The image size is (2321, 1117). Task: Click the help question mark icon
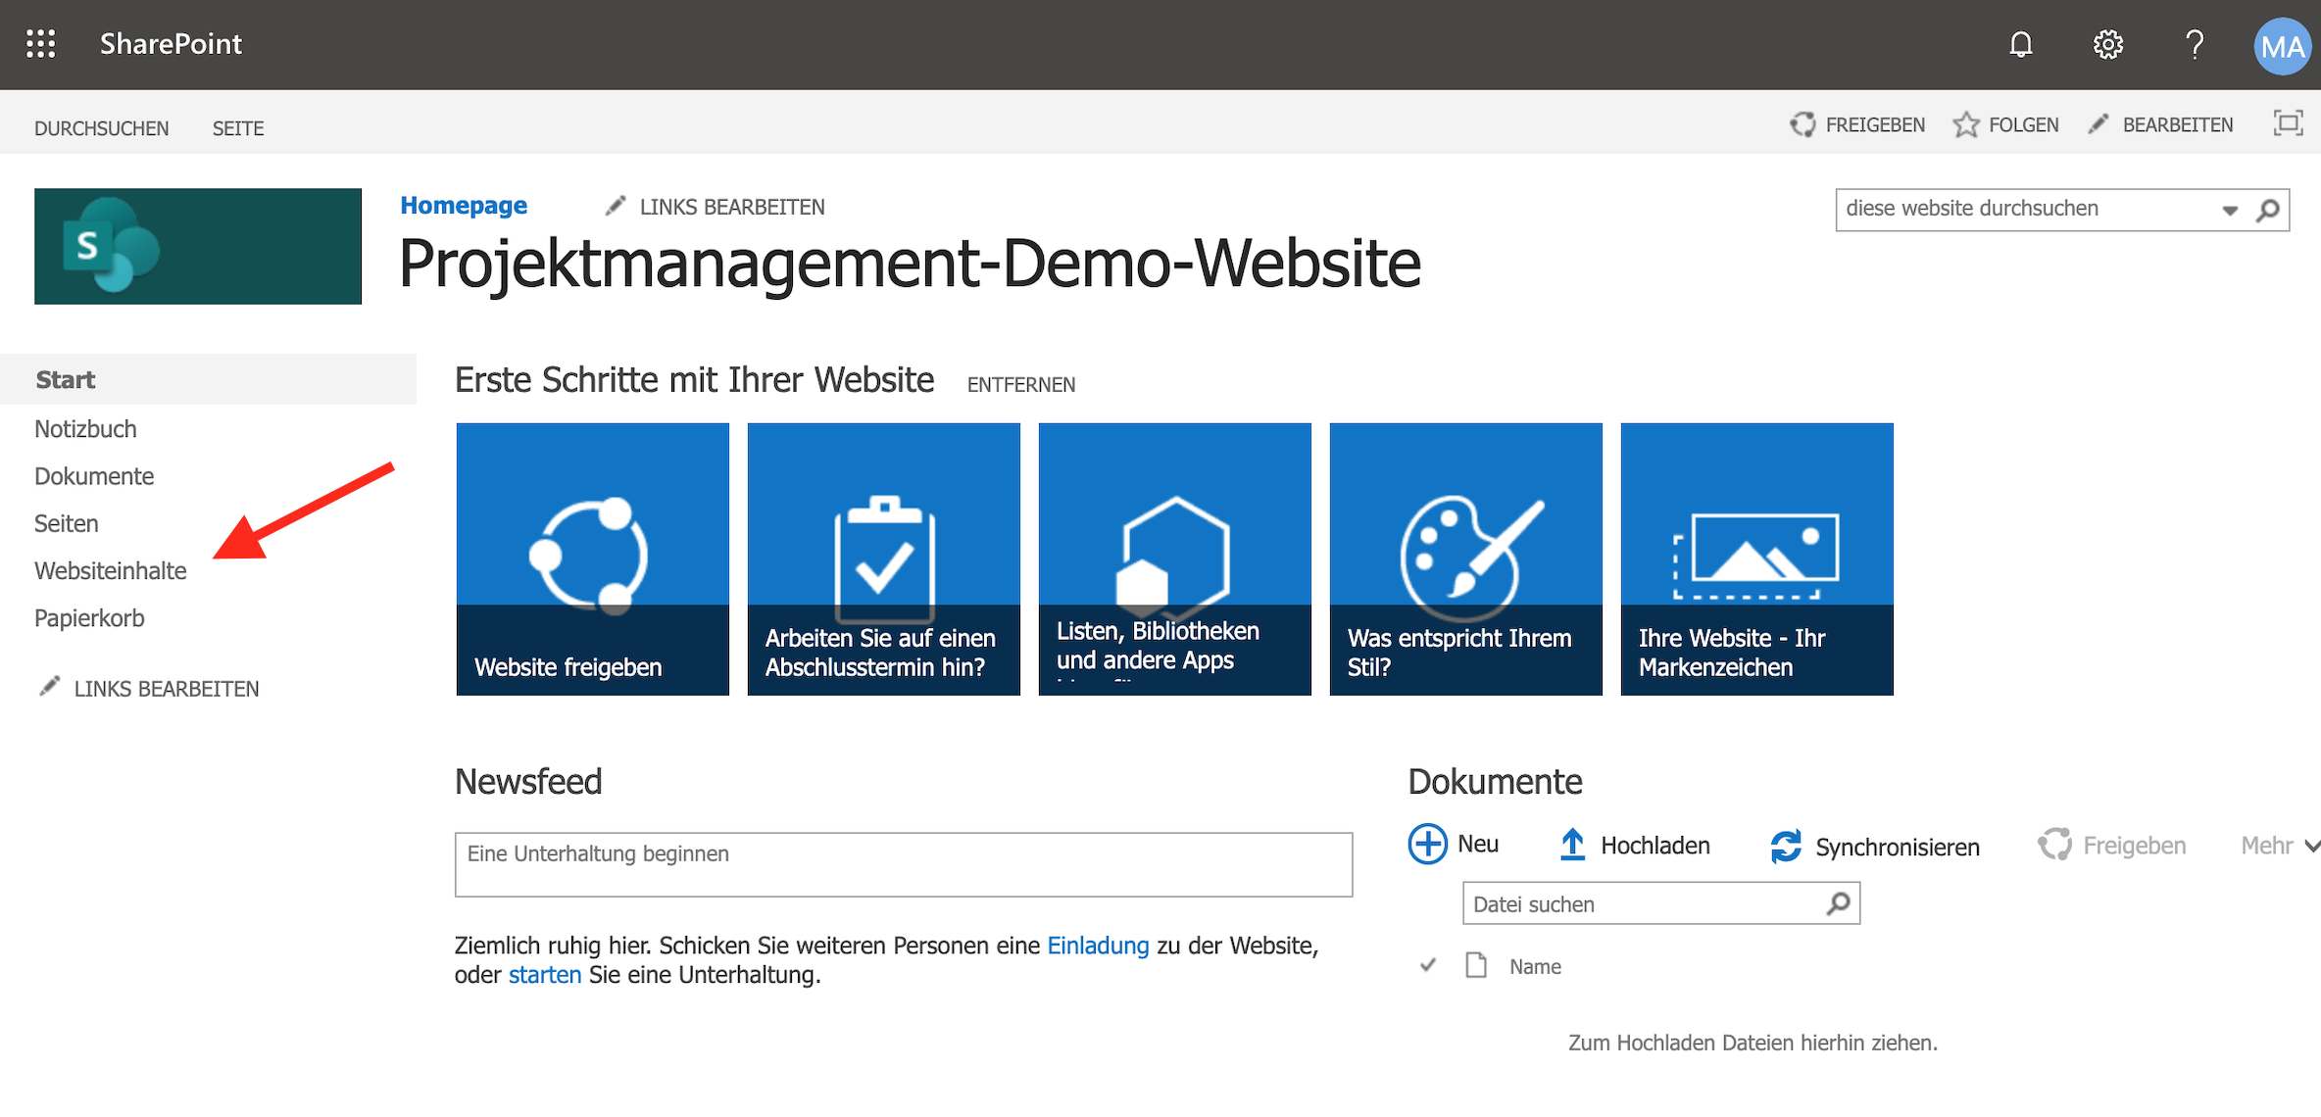click(x=2194, y=44)
